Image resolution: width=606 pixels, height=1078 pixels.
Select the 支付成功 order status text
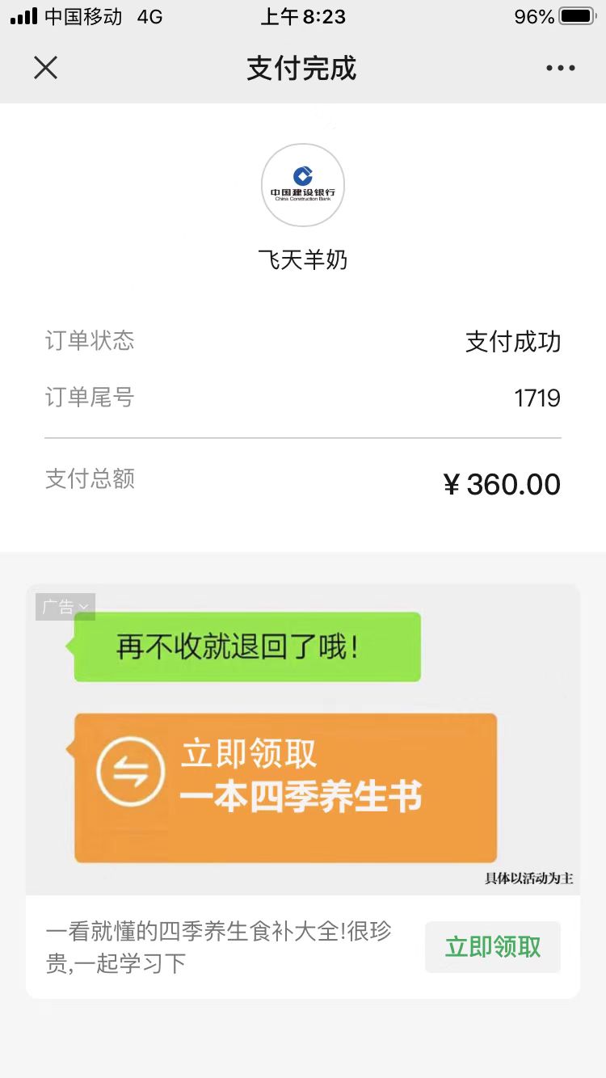tap(513, 342)
